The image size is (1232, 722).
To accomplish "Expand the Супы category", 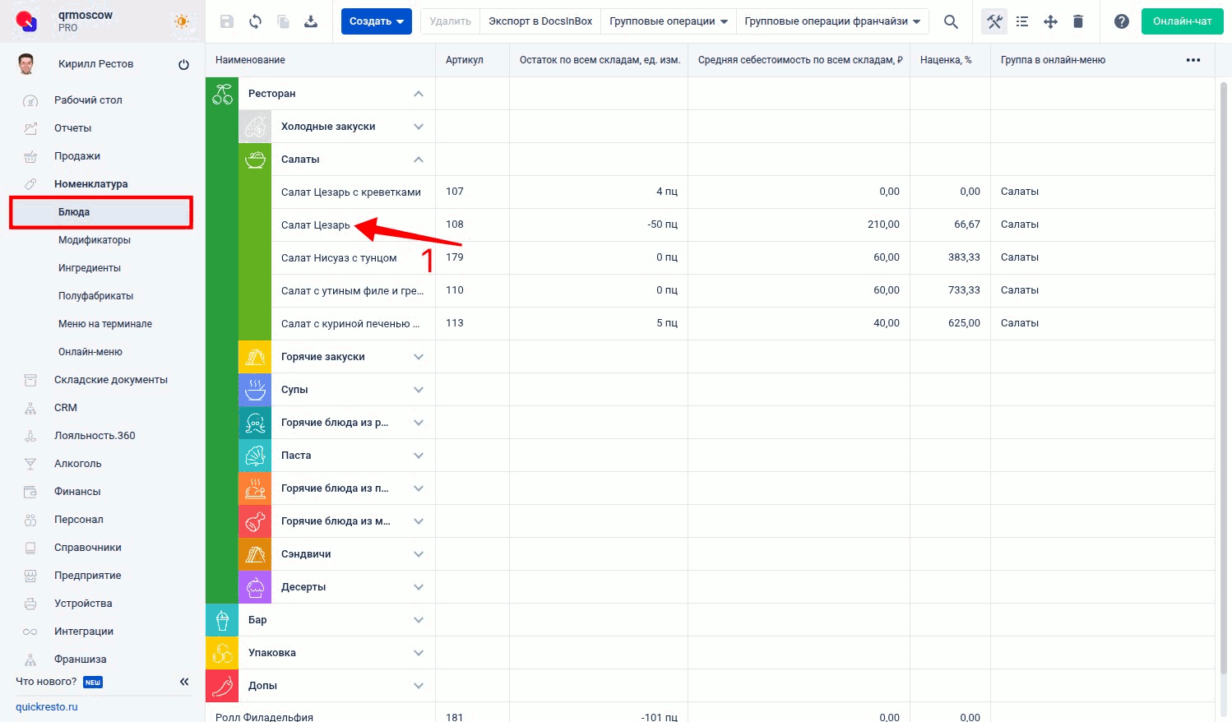I will [x=419, y=390].
